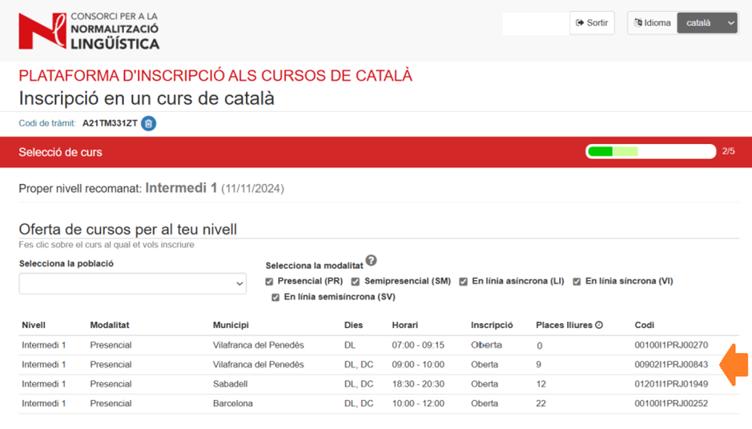Screen dimensions: 752x429
Task: Click the orange arrow pointing at course row
Action: tap(734, 365)
